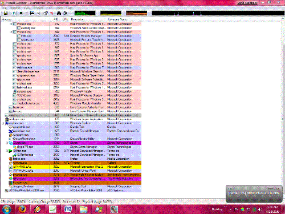Open System Information from the toolbar

21,13
